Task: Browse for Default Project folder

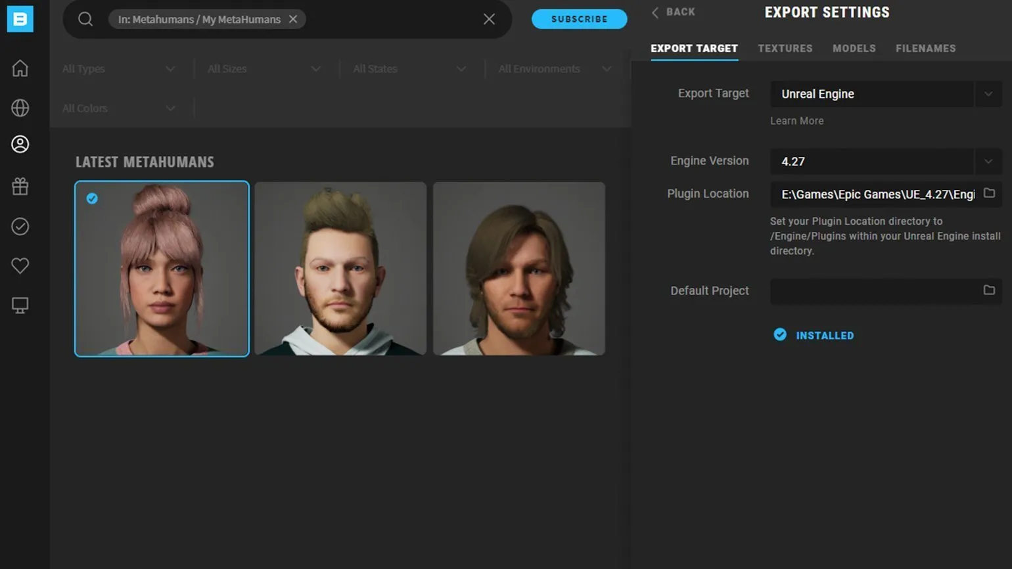Action: point(989,290)
